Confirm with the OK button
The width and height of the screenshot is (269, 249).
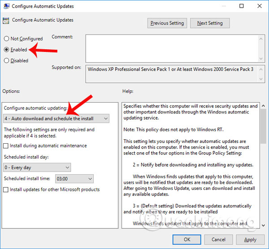point(187,240)
